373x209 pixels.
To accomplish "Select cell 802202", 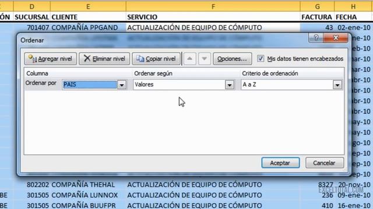I will (x=32, y=185).
